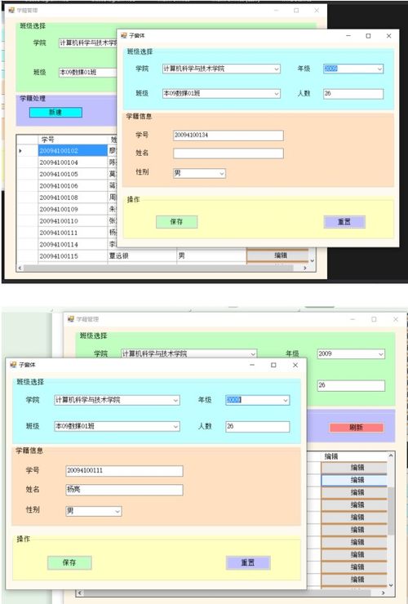
Task: Click the 子窗体 title icon of the lower dialog
Action: pyautogui.click(x=14, y=364)
